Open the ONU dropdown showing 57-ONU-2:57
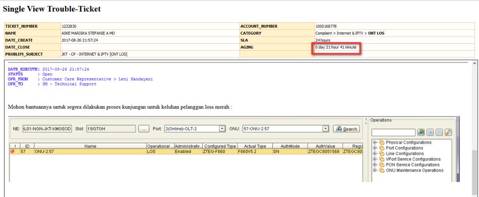The image size is (479, 197). click(326, 129)
